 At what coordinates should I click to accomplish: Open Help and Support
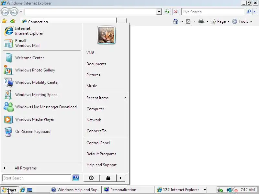[106, 165]
